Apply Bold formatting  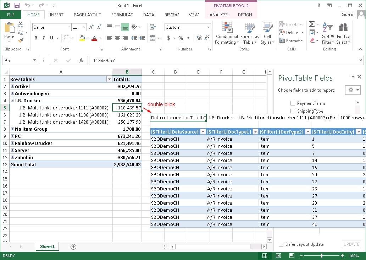coord(36,38)
